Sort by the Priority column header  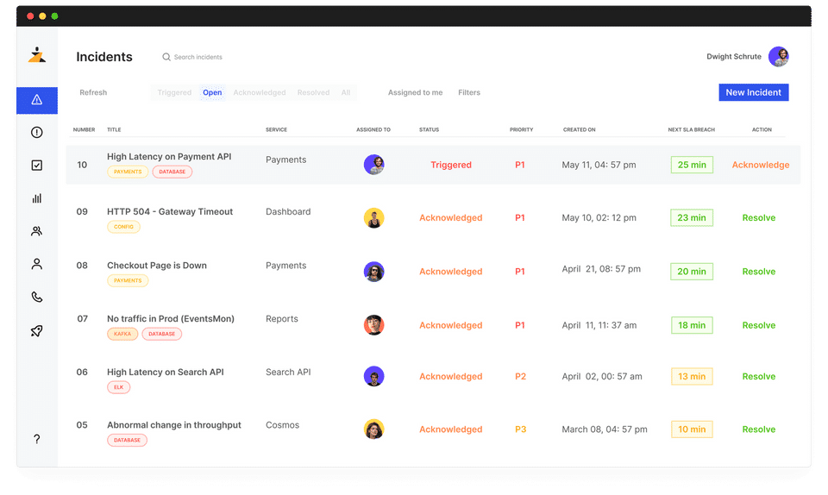(x=521, y=129)
